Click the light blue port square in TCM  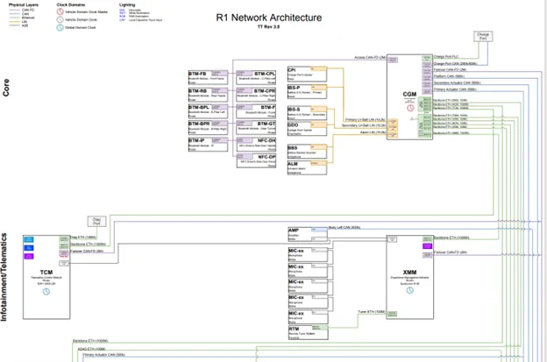coord(29,239)
